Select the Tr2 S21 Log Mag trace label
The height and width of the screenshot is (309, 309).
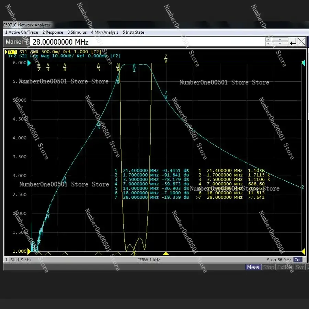(64, 56)
